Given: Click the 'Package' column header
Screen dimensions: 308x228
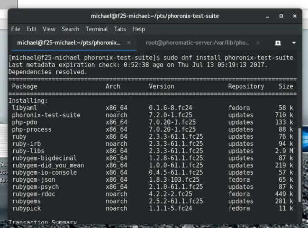Looking at the screenshot, I should tap(25, 86).
